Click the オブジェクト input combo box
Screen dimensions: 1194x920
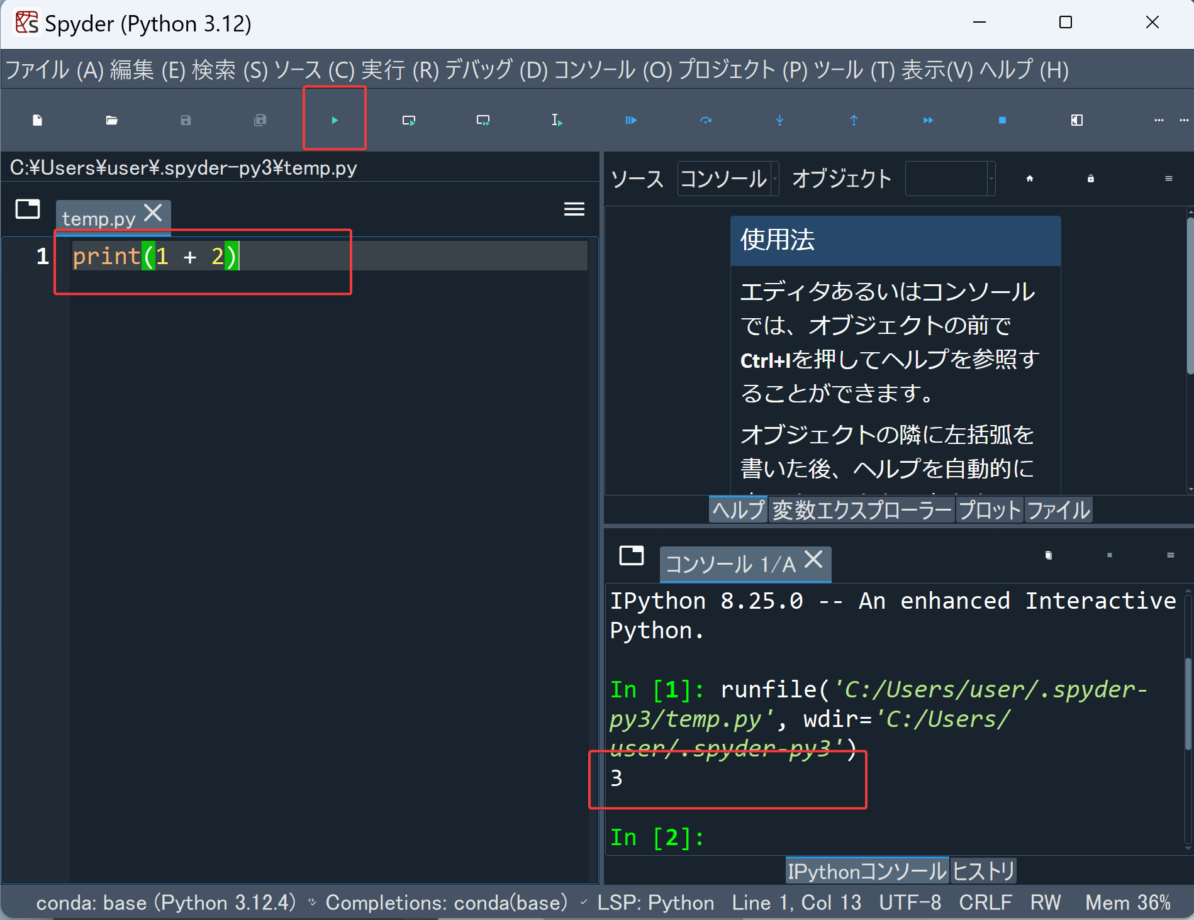(x=950, y=179)
